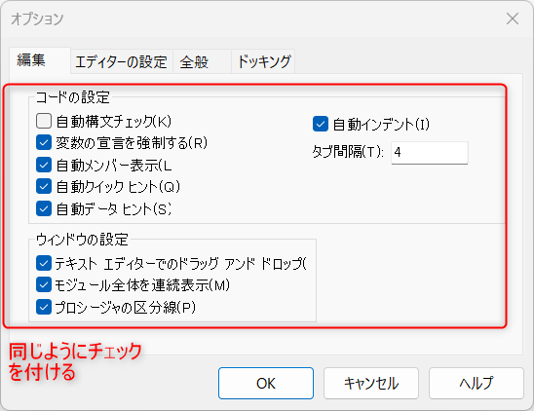
Task: Click the タブ間隔(T) input field
Action: [x=430, y=153]
